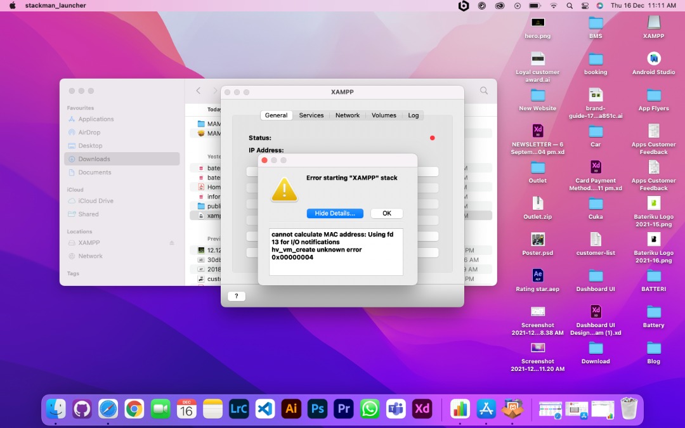Screen dimensions: 685x428
Task: Select Network in Finder sidebar
Action: pos(90,256)
